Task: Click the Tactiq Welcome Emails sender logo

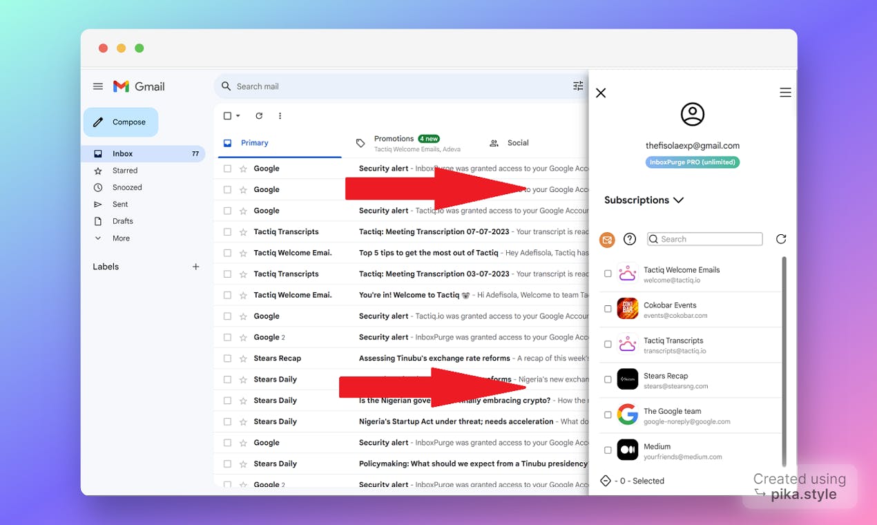Action: 627,274
